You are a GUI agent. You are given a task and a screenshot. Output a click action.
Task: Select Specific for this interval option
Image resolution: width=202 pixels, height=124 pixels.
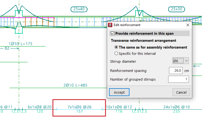tap(116, 53)
